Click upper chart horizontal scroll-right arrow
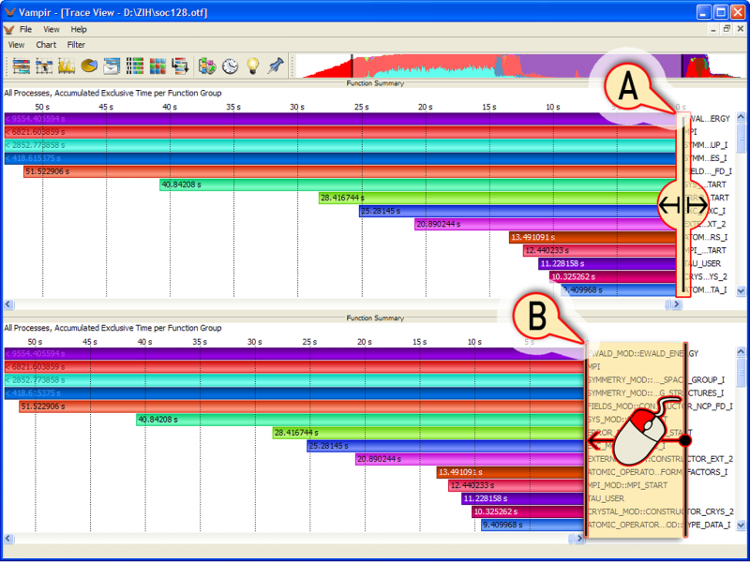750x562 pixels. pos(676,303)
